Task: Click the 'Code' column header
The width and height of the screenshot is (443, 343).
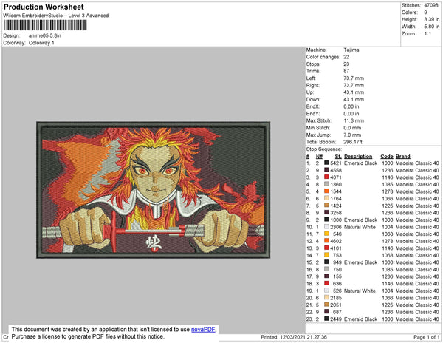Action: (387, 157)
